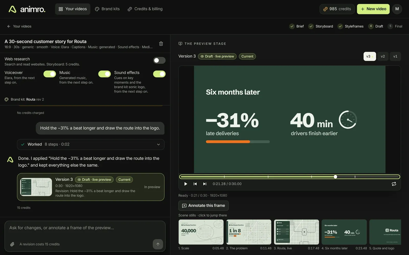This screenshot has height=255, width=409.
Task: Go to Storyboard step
Action: pyautogui.click(x=321, y=26)
